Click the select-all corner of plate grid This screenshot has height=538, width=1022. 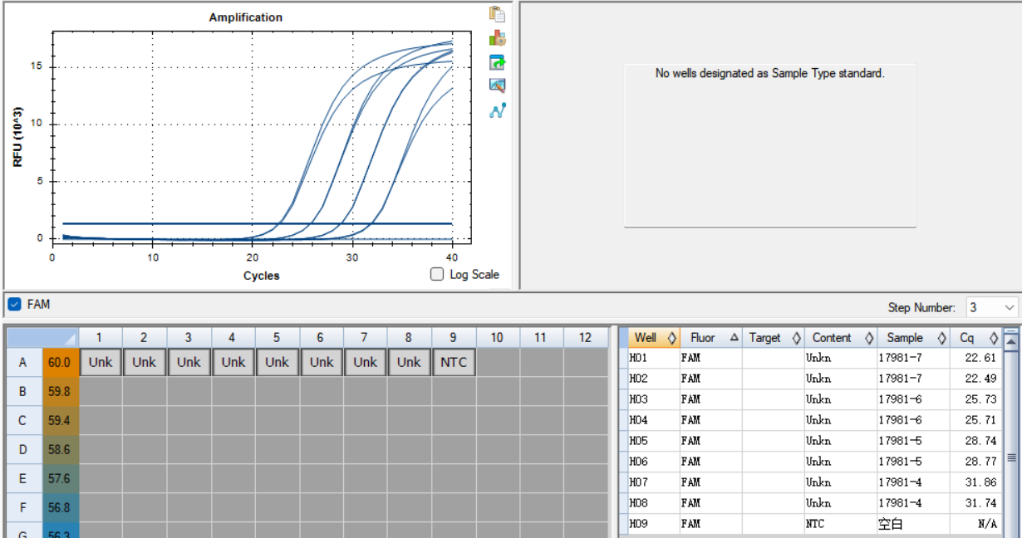click(42, 337)
